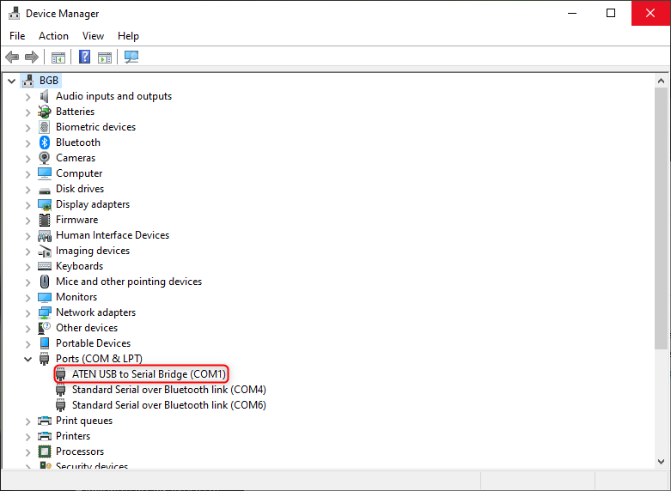Screen dimensions: 671x491
Task: Select ATEN USB to Serial Bridge (COM1)
Action: coord(149,374)
